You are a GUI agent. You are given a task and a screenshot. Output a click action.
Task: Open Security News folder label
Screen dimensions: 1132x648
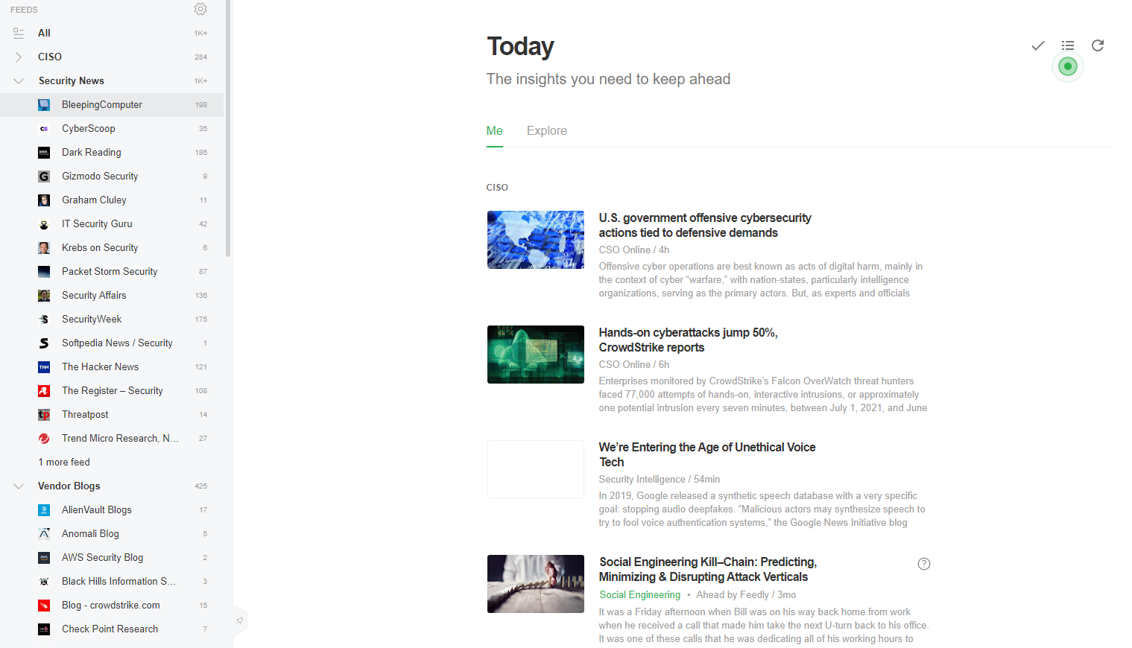72,80
